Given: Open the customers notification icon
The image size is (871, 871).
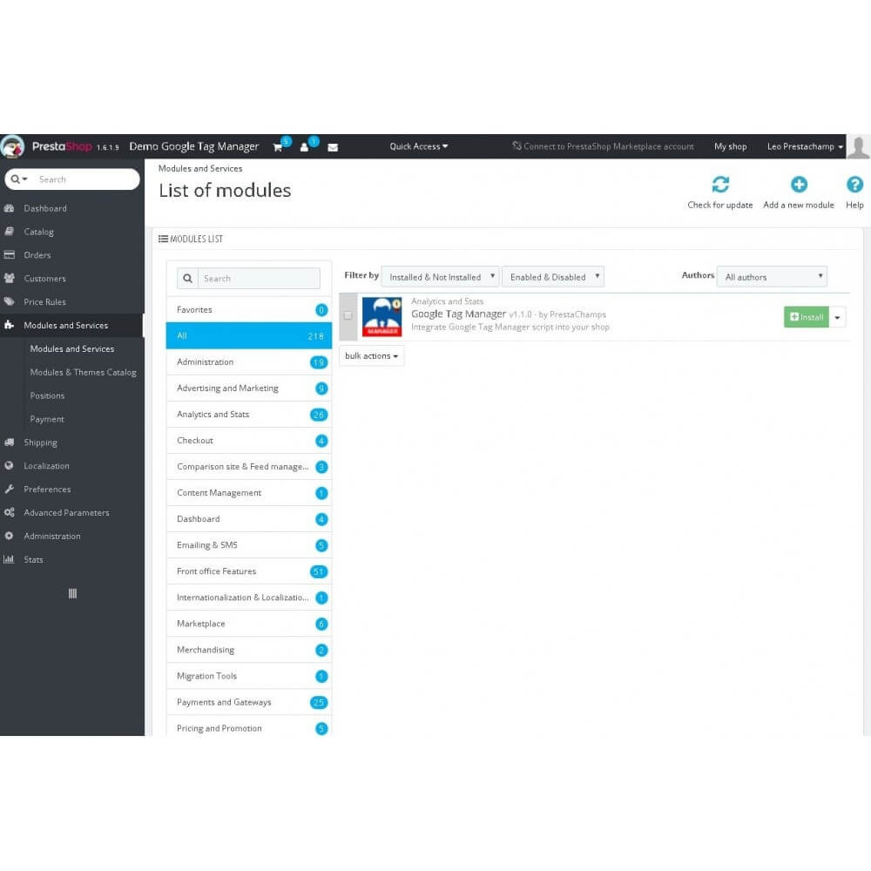Looking at the screenshot, I should click(304, 147).
